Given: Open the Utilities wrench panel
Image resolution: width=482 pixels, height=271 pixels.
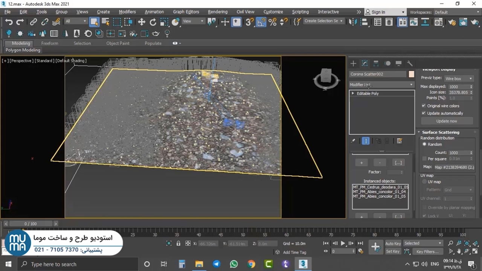Looking at the screenshot, I should click(x=410, y=63).
